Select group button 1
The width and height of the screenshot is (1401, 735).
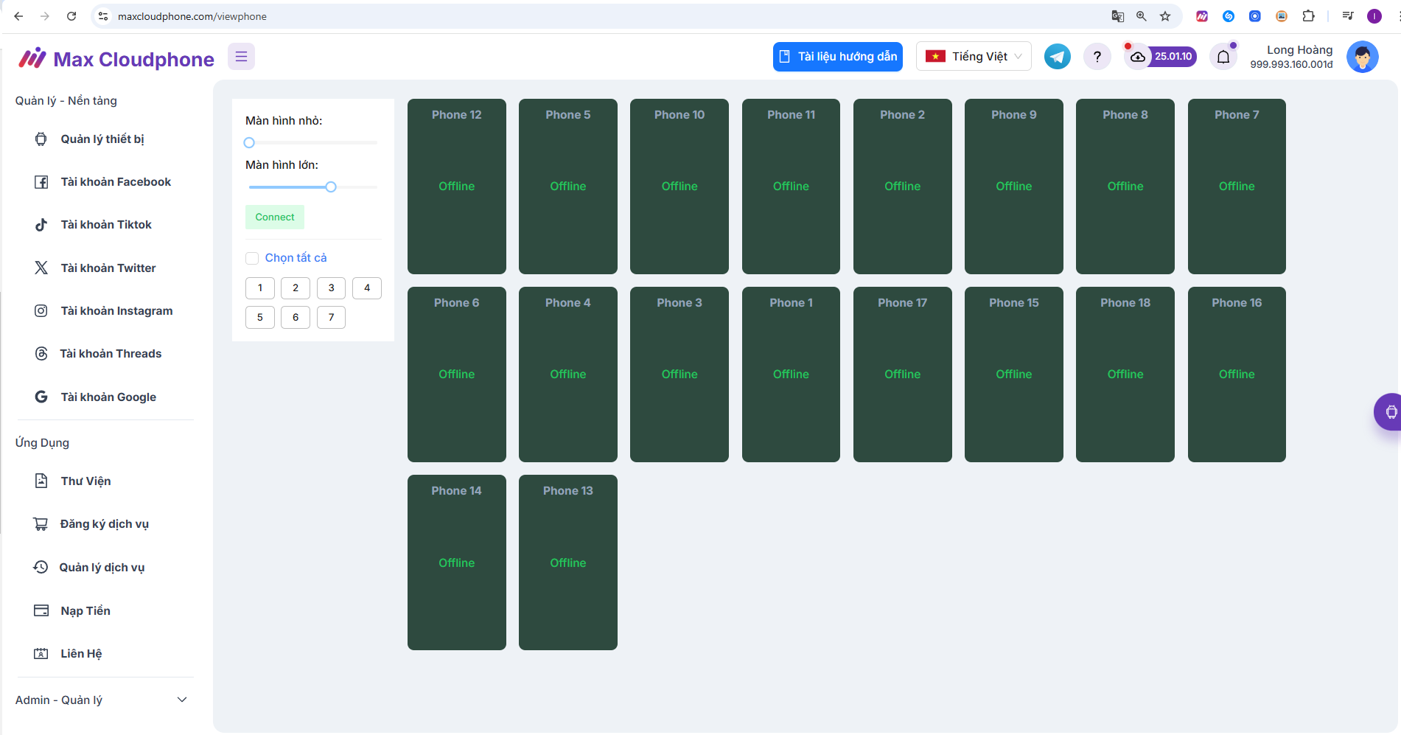point(260,288)
